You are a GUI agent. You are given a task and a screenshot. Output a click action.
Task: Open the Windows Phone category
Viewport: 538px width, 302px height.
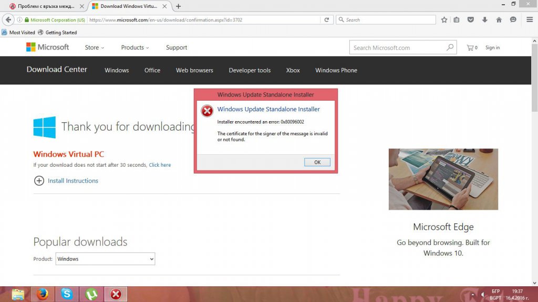336,70
